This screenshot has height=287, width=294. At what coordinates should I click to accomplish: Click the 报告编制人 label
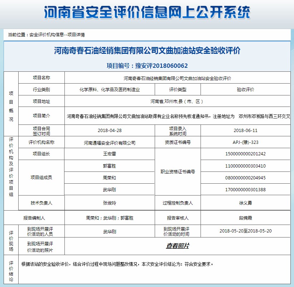[x=34, y=218]
